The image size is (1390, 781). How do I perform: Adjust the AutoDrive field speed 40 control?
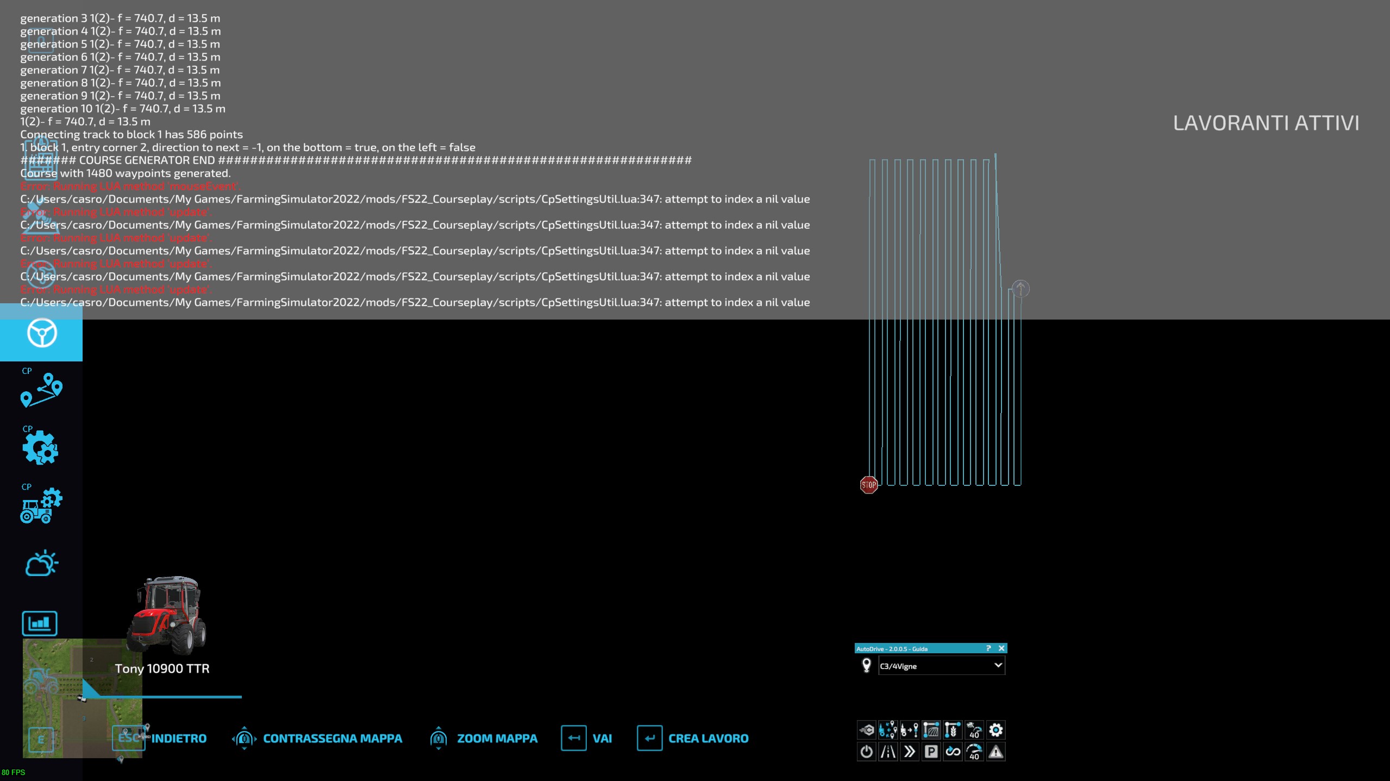(974, 730)
